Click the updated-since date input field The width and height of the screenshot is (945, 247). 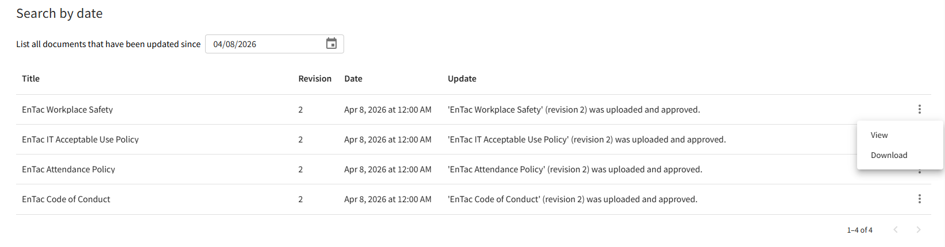pos(264,44)
